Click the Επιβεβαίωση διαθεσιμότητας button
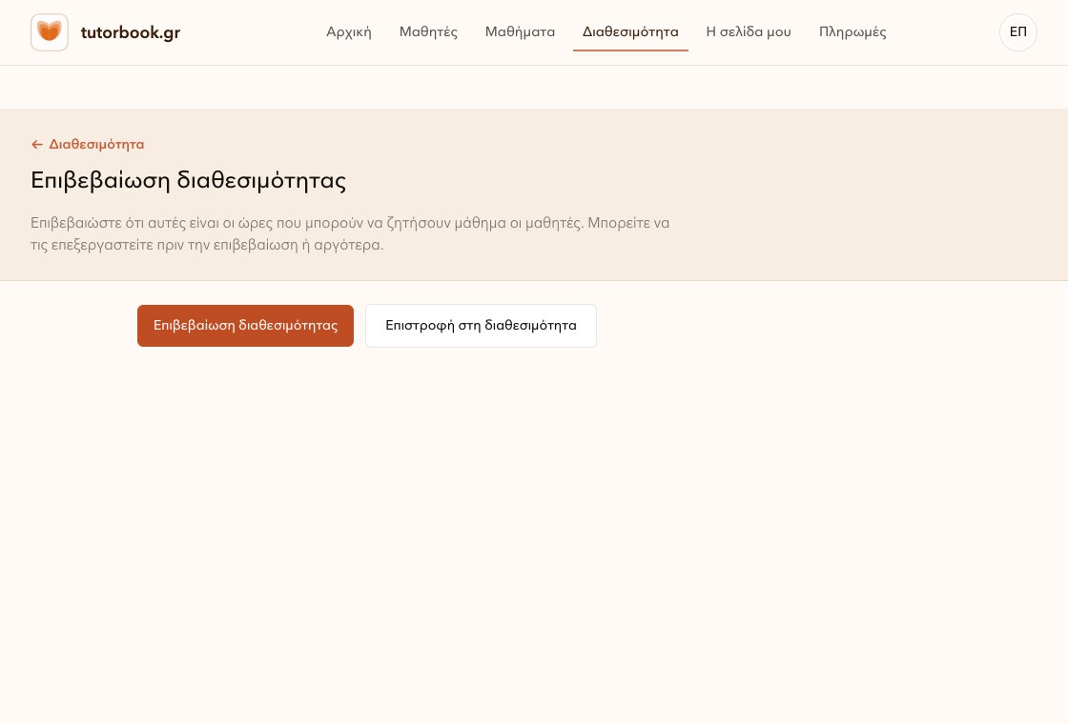Screen dimensions: 1068x724 [245, 326]
